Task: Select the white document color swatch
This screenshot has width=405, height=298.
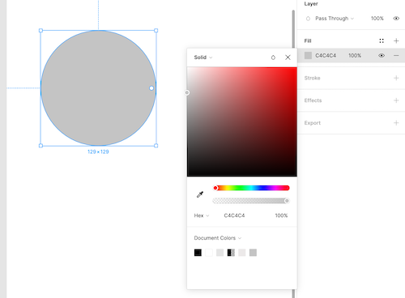Action: [x=209, y=253]
